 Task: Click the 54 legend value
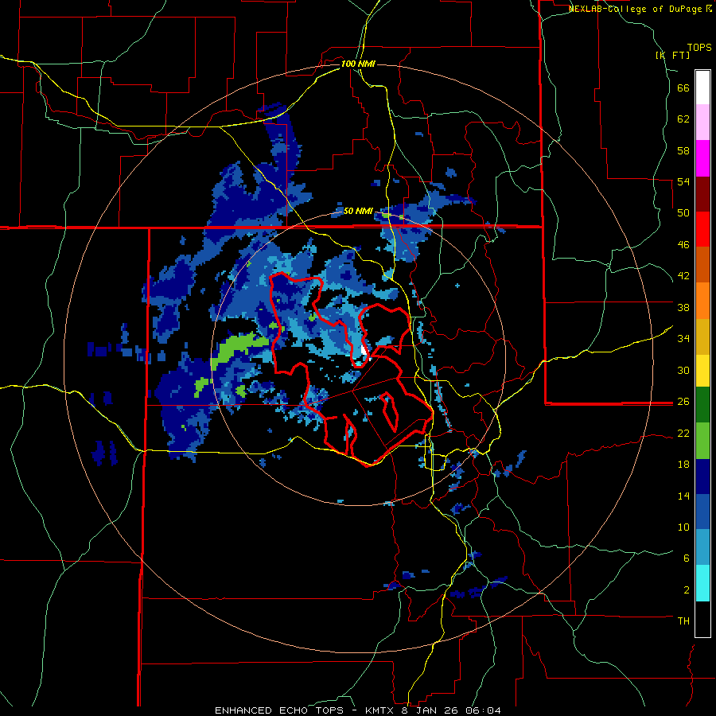[683, 181]
